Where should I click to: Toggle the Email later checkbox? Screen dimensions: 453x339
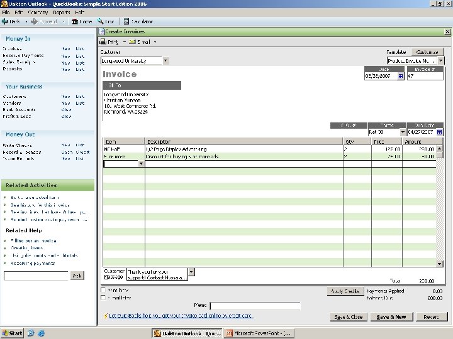pyautogui.click(x=103, y=298)
